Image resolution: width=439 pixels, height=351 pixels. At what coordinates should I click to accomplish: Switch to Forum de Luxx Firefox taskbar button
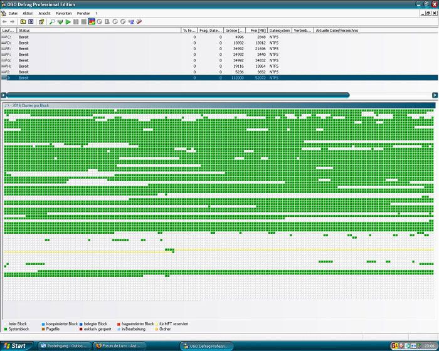120,346
